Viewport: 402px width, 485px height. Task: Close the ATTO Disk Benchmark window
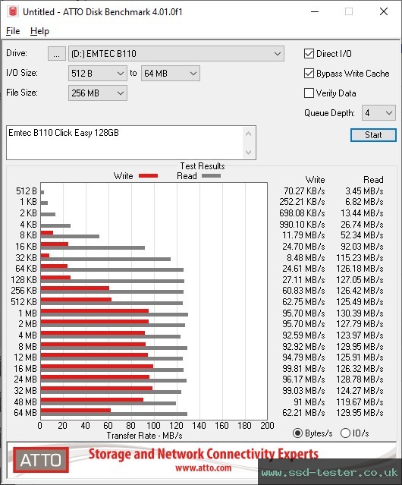pyautogui.click(x=384, y=11)
